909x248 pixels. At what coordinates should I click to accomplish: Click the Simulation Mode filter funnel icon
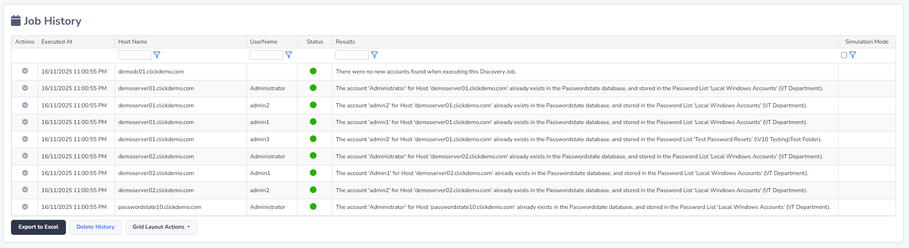tap(853, 55)
